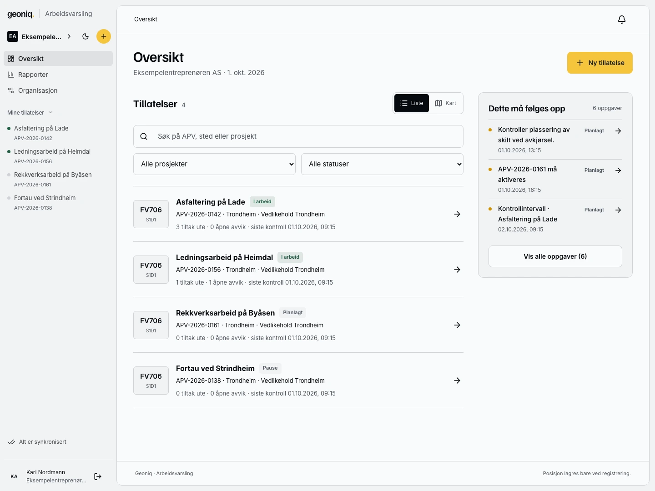
Task: Open the Alle prosjekter dropdown
Action: 214,164
